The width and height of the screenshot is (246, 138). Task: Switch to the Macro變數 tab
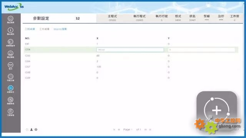60,29
